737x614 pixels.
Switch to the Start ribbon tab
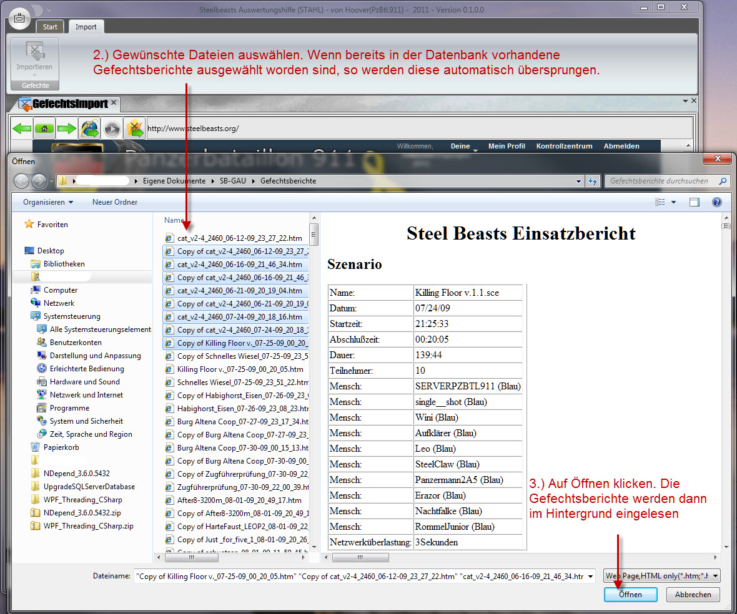click(x=50, y=27)
